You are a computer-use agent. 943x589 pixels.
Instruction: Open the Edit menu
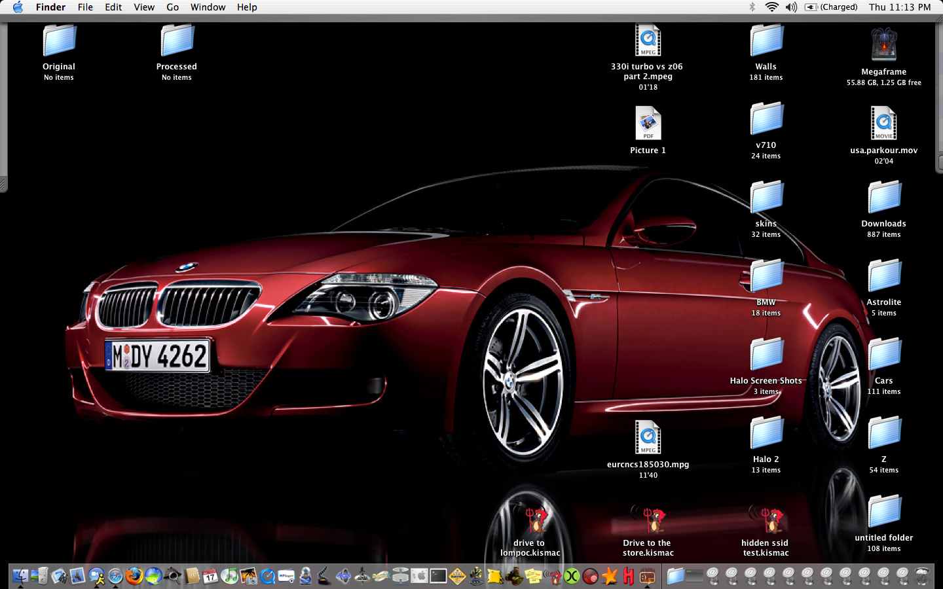tap(113, 7)
